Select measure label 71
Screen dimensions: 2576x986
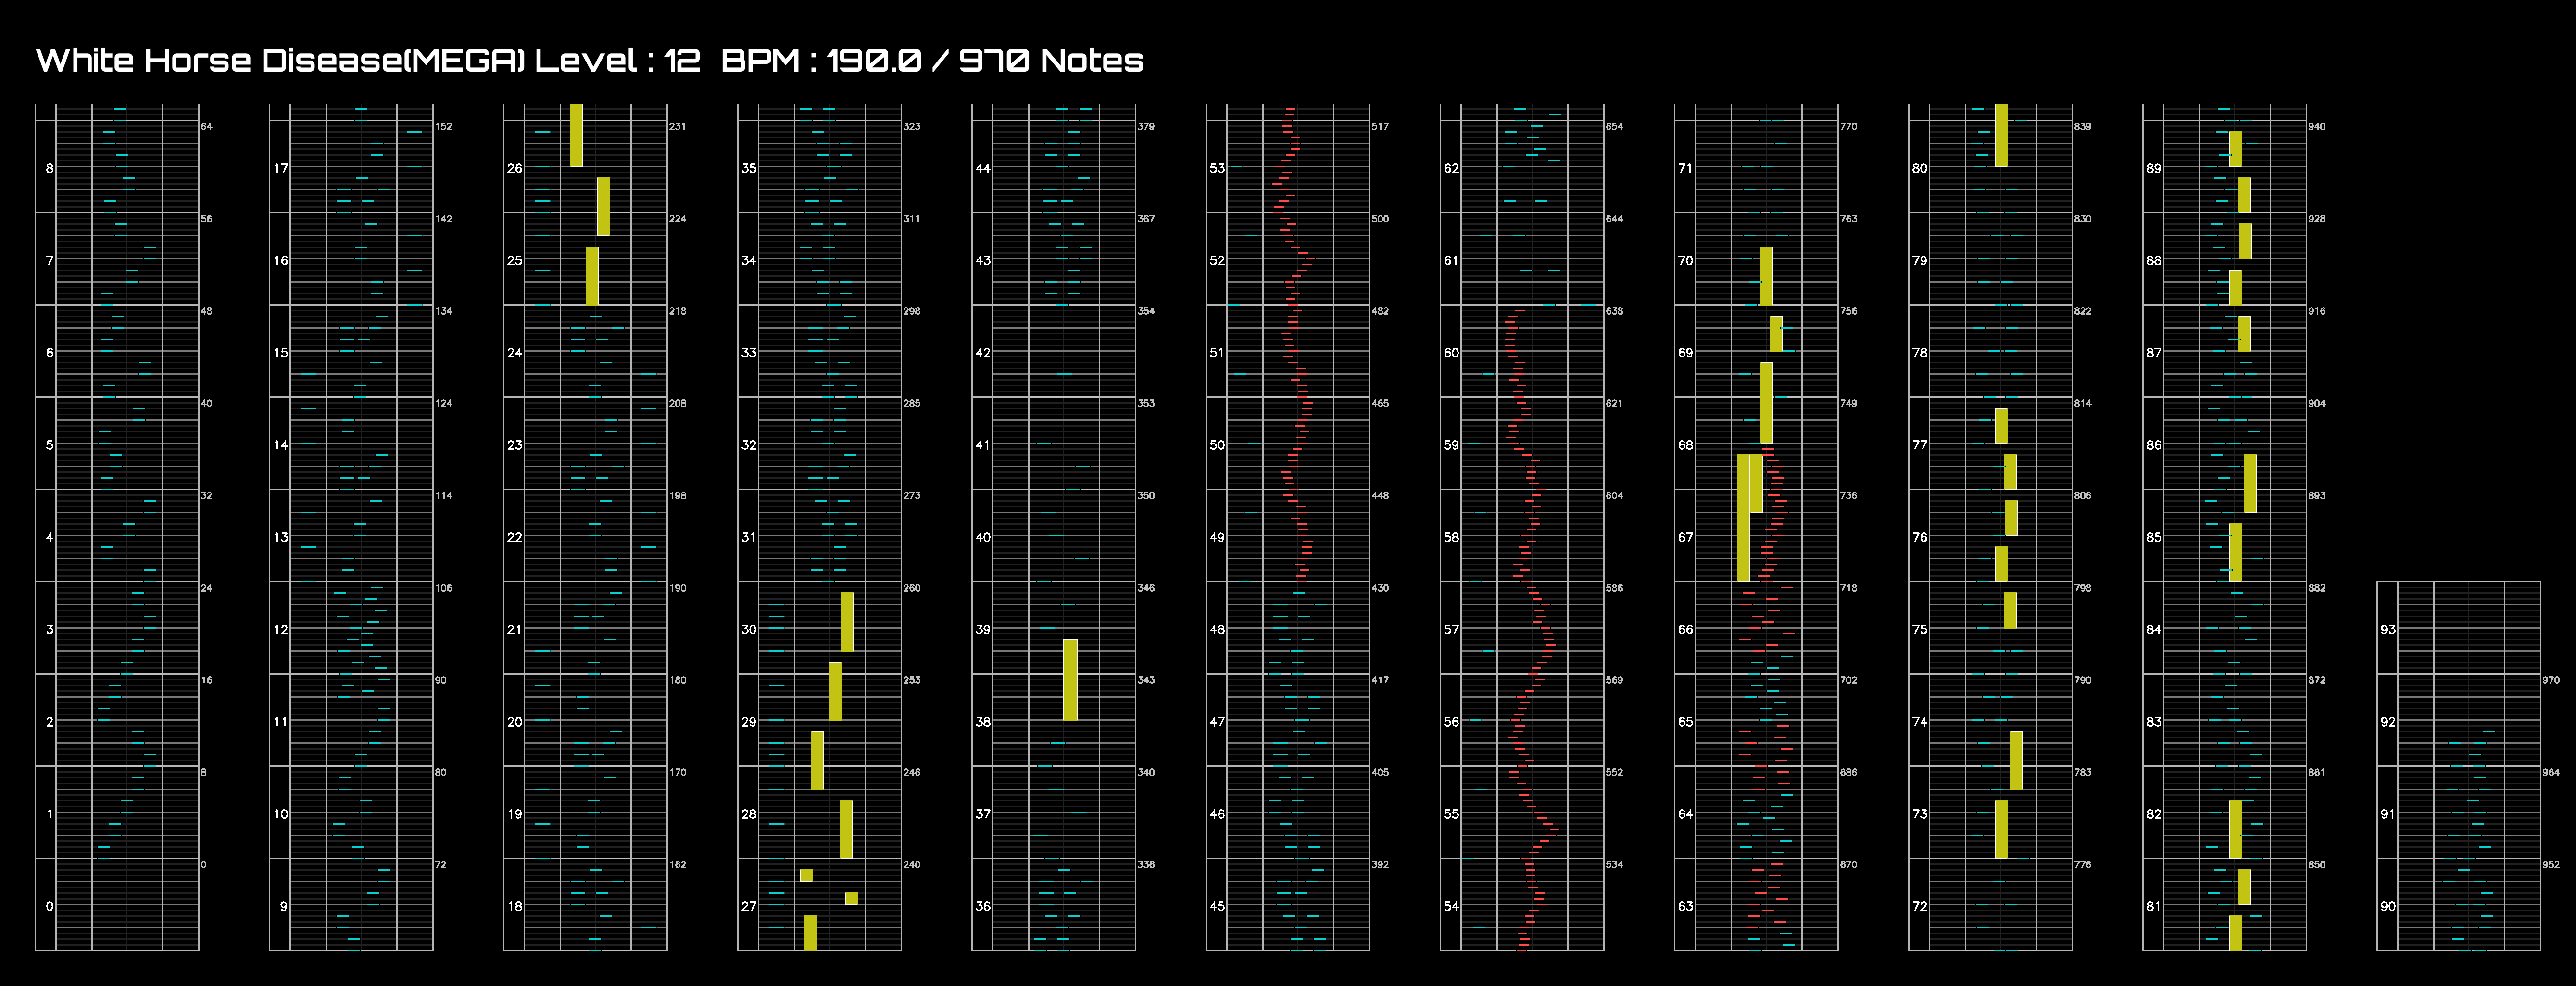tap(1685, 168)
